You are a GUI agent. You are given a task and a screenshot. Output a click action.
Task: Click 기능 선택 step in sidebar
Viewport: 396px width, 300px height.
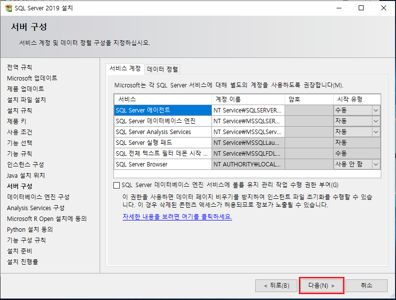(x=20, y=143)
